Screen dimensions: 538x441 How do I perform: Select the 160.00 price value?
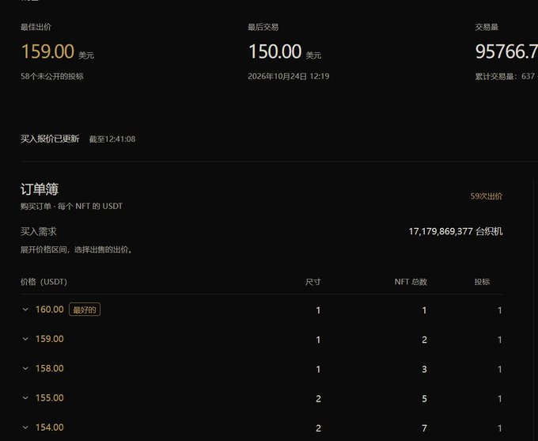[x=49, y=310]
